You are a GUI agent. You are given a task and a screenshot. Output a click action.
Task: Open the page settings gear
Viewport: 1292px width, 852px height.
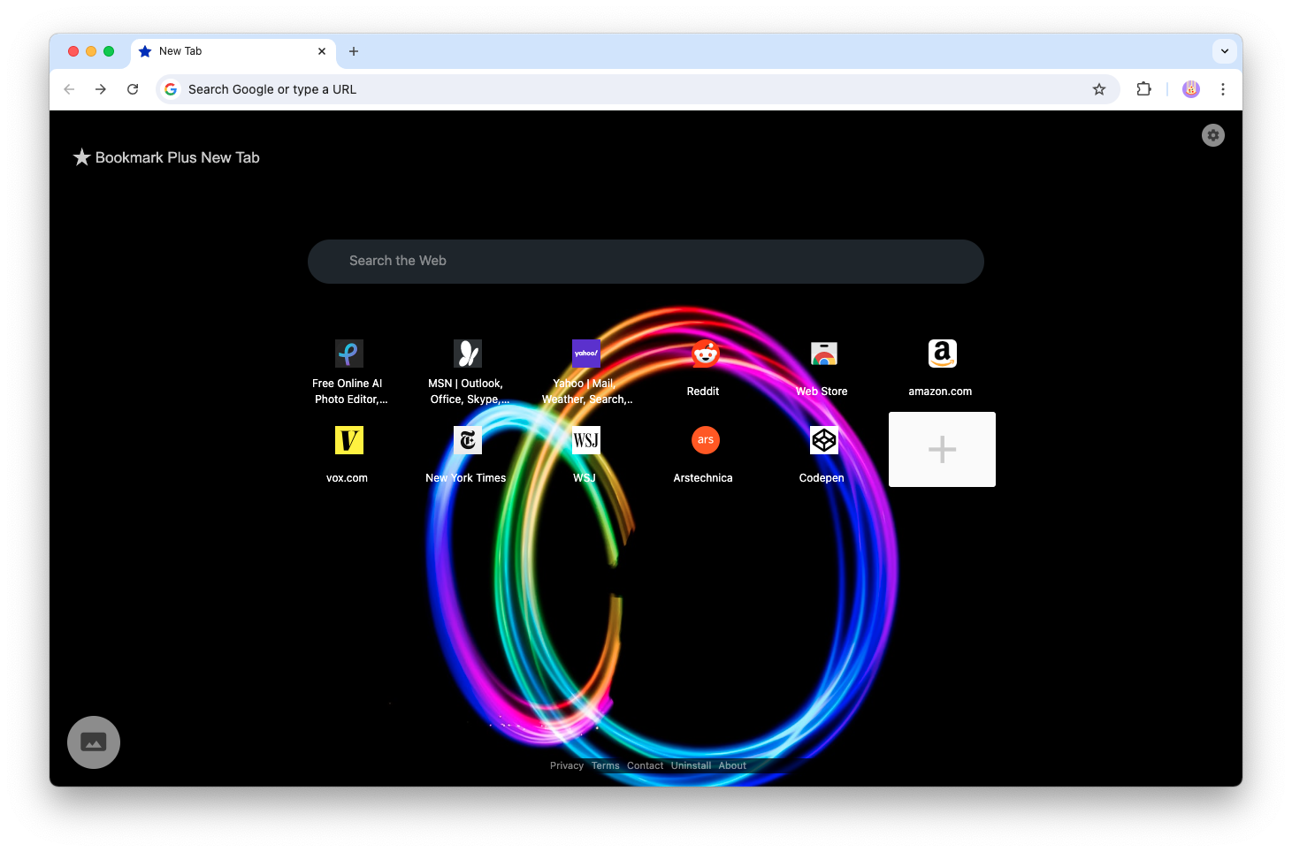(1212, 135)
